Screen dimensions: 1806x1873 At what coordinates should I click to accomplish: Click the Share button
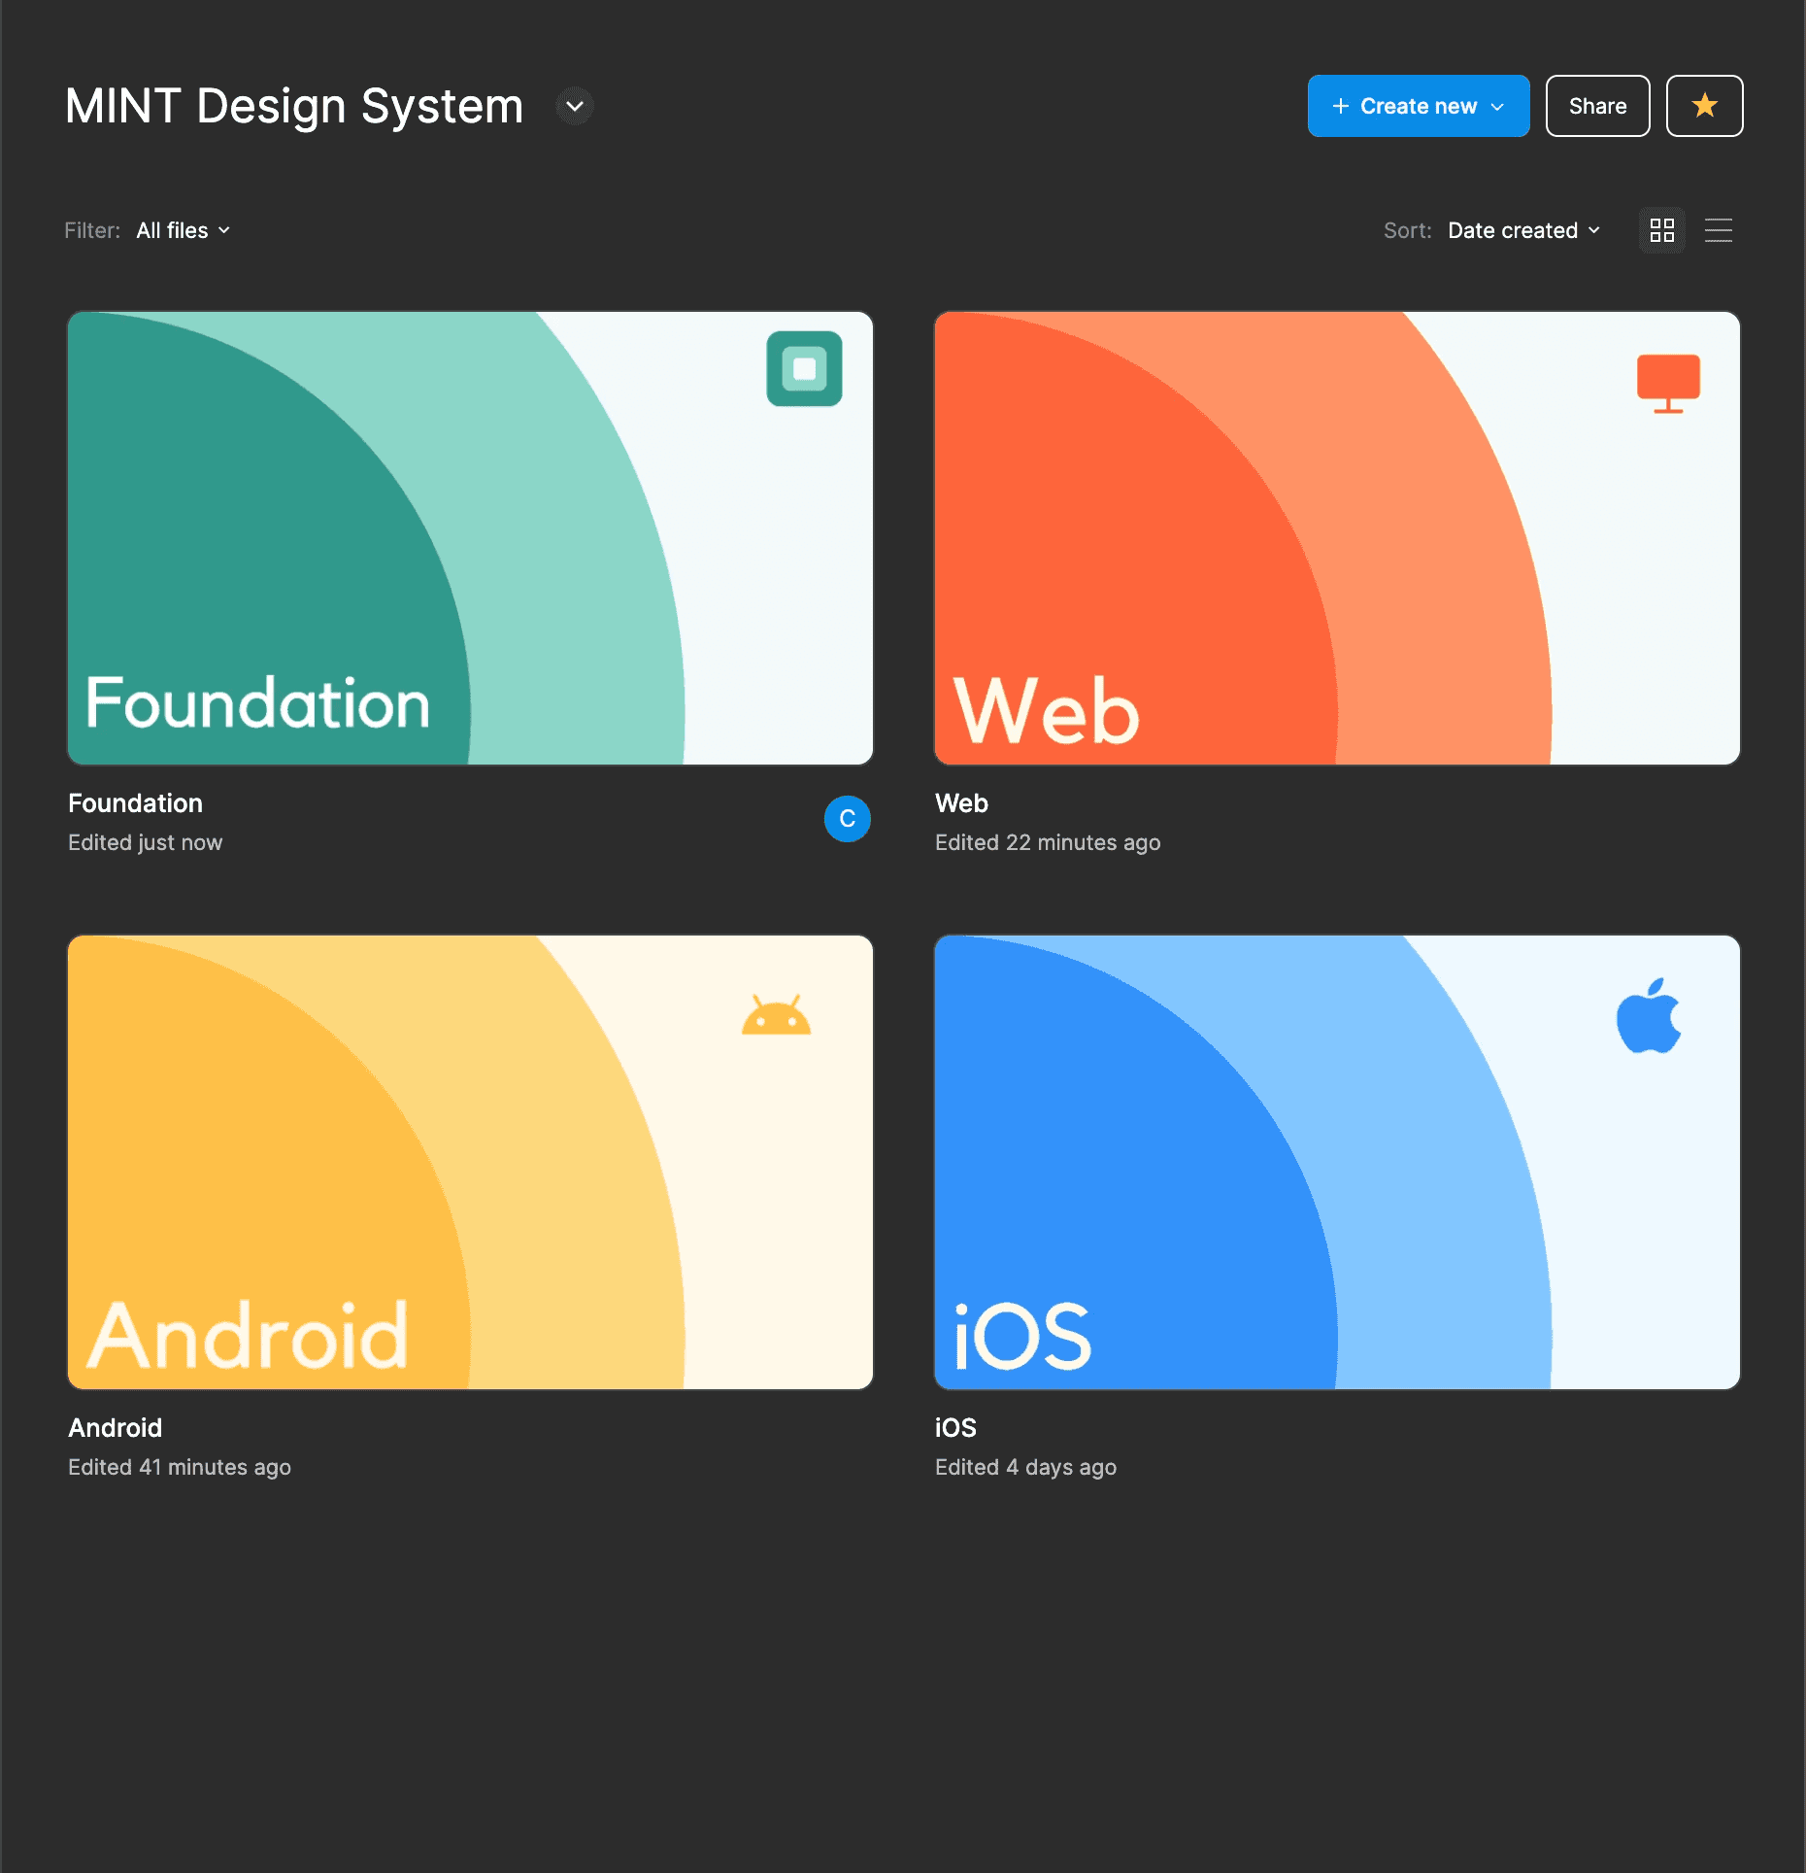pyautogui.click(x=1598, y=106)
